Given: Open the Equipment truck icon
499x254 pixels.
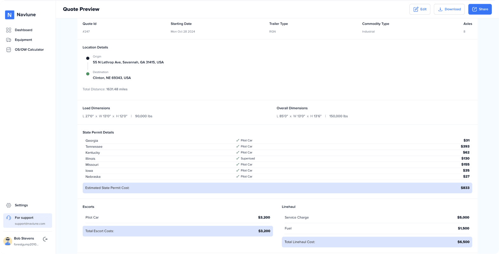Looking at the screenshot, I should pyautogui.click(x=9, y=40).
